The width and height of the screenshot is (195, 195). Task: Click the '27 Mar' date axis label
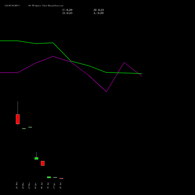point(29,185)
